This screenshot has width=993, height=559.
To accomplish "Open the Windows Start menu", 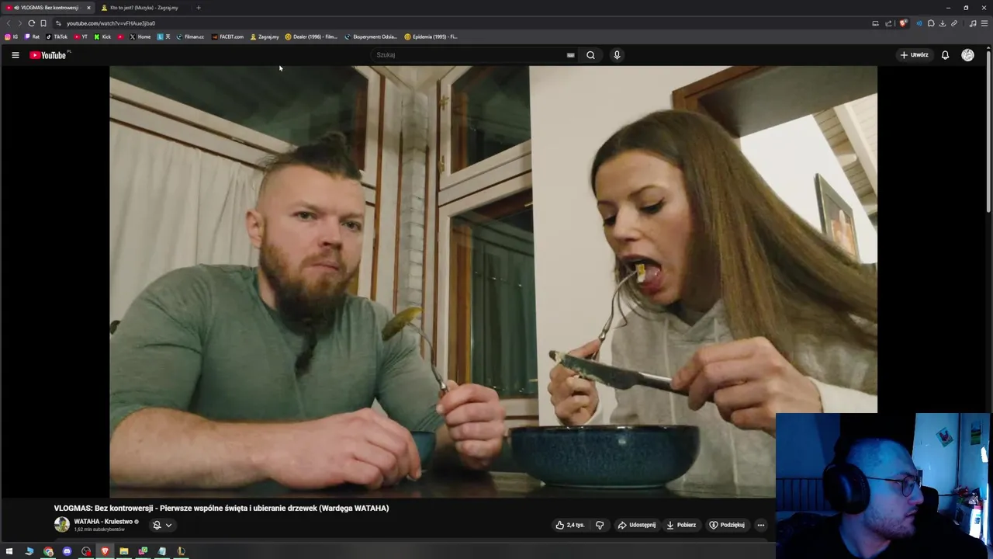I will [9, 551].
